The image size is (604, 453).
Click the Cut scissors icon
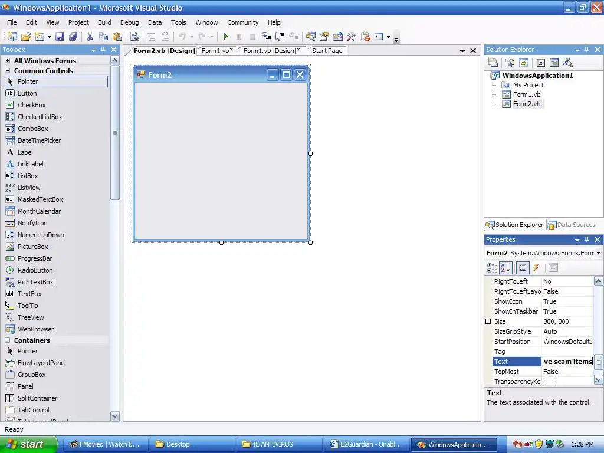click(90, 37)
